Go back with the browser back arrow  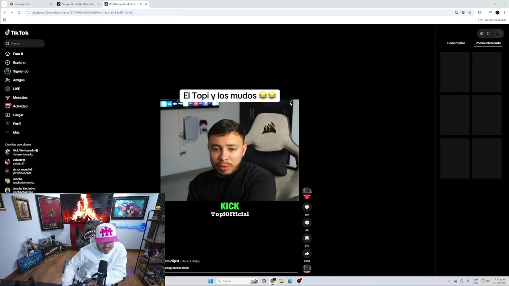[4, 12]
